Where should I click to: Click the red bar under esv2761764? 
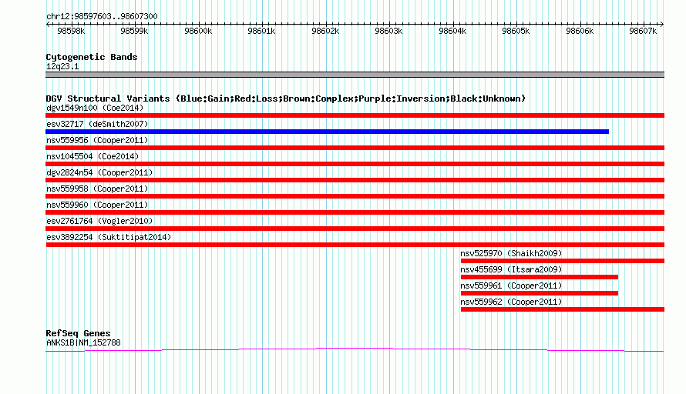[x=355, y=229]
